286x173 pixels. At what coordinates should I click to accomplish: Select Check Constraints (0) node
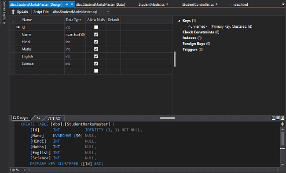point(201,32)
